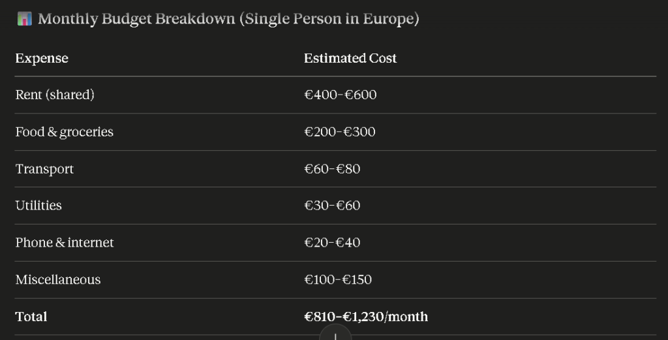Select the Expense column header

(42, 58)
